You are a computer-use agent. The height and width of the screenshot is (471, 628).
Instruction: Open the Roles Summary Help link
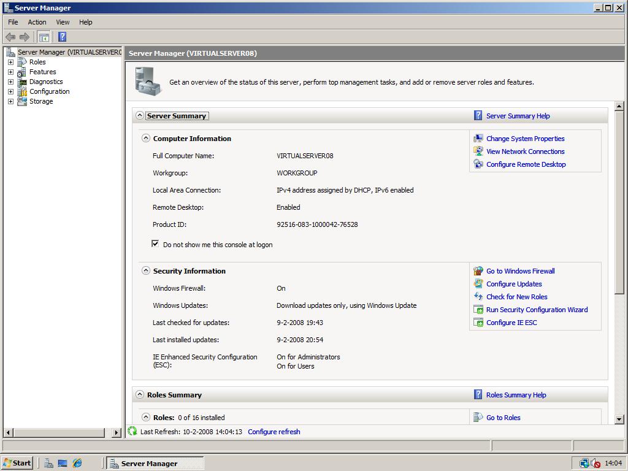516,395
